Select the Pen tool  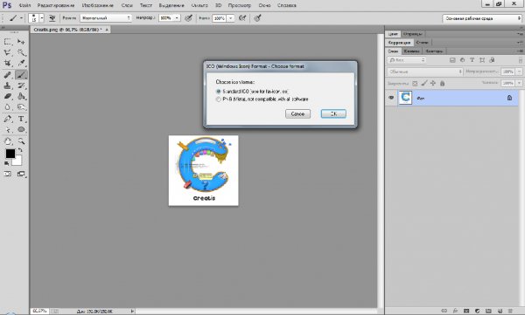(x=7, y=119)
